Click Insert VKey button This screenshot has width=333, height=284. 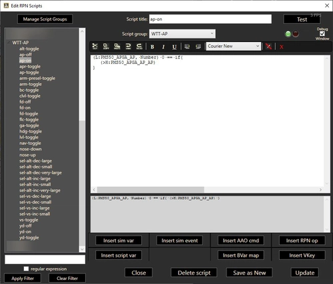[x=302, y=255]
